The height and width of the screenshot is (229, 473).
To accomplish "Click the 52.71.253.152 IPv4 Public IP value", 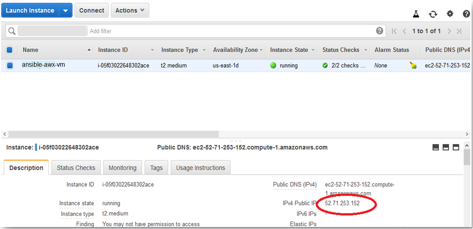I will 342,203.
